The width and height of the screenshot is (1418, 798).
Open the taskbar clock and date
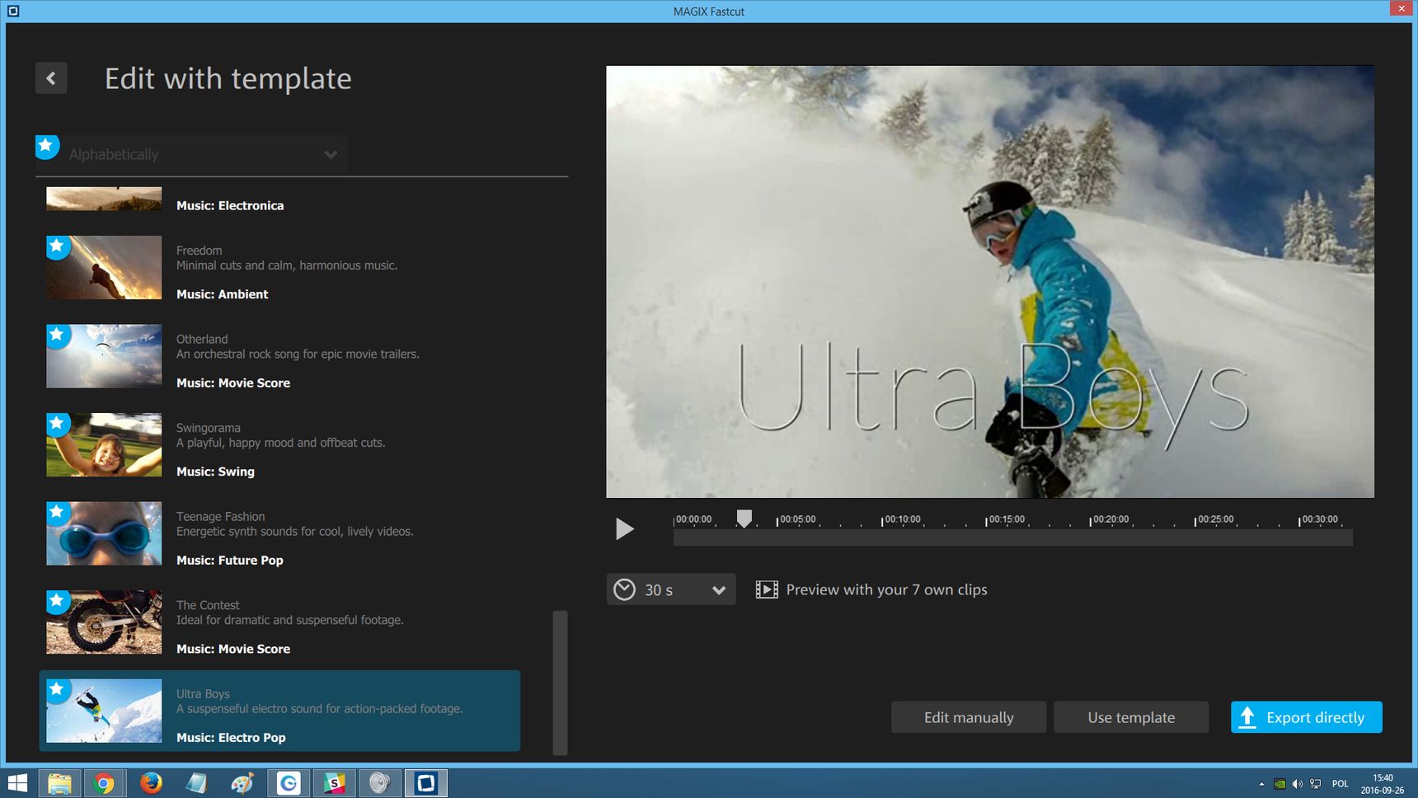click(x=1383, y=784)
